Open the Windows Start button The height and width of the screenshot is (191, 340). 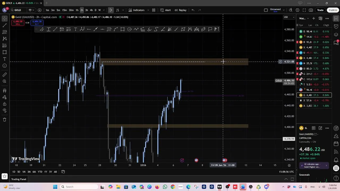(55, 187)
